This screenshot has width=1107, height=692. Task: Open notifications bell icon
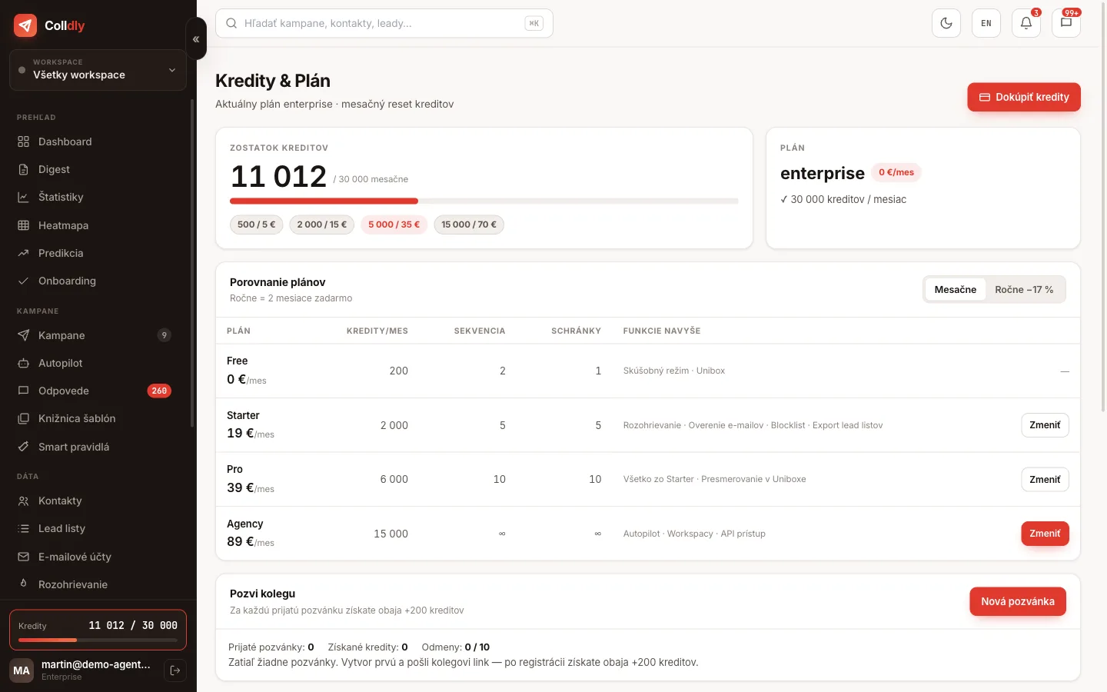[1026, 23]
